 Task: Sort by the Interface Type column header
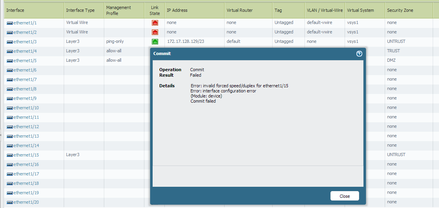[x=84, y=10]
